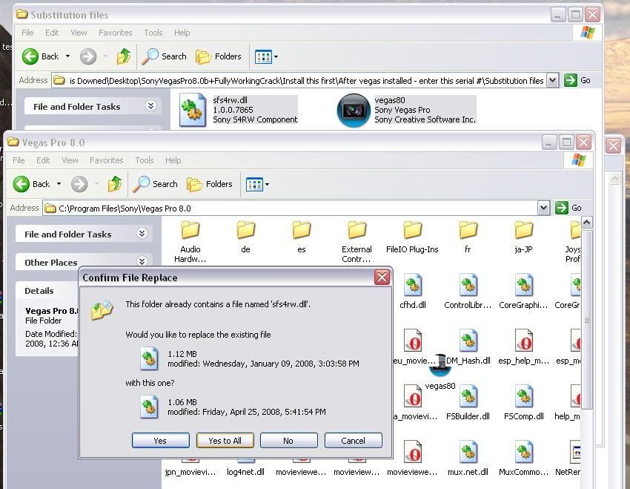This screenshot has width=630, height=489.
Task: Open Search in the Vegas Pro 8.0 window
Action: (156, 184)
